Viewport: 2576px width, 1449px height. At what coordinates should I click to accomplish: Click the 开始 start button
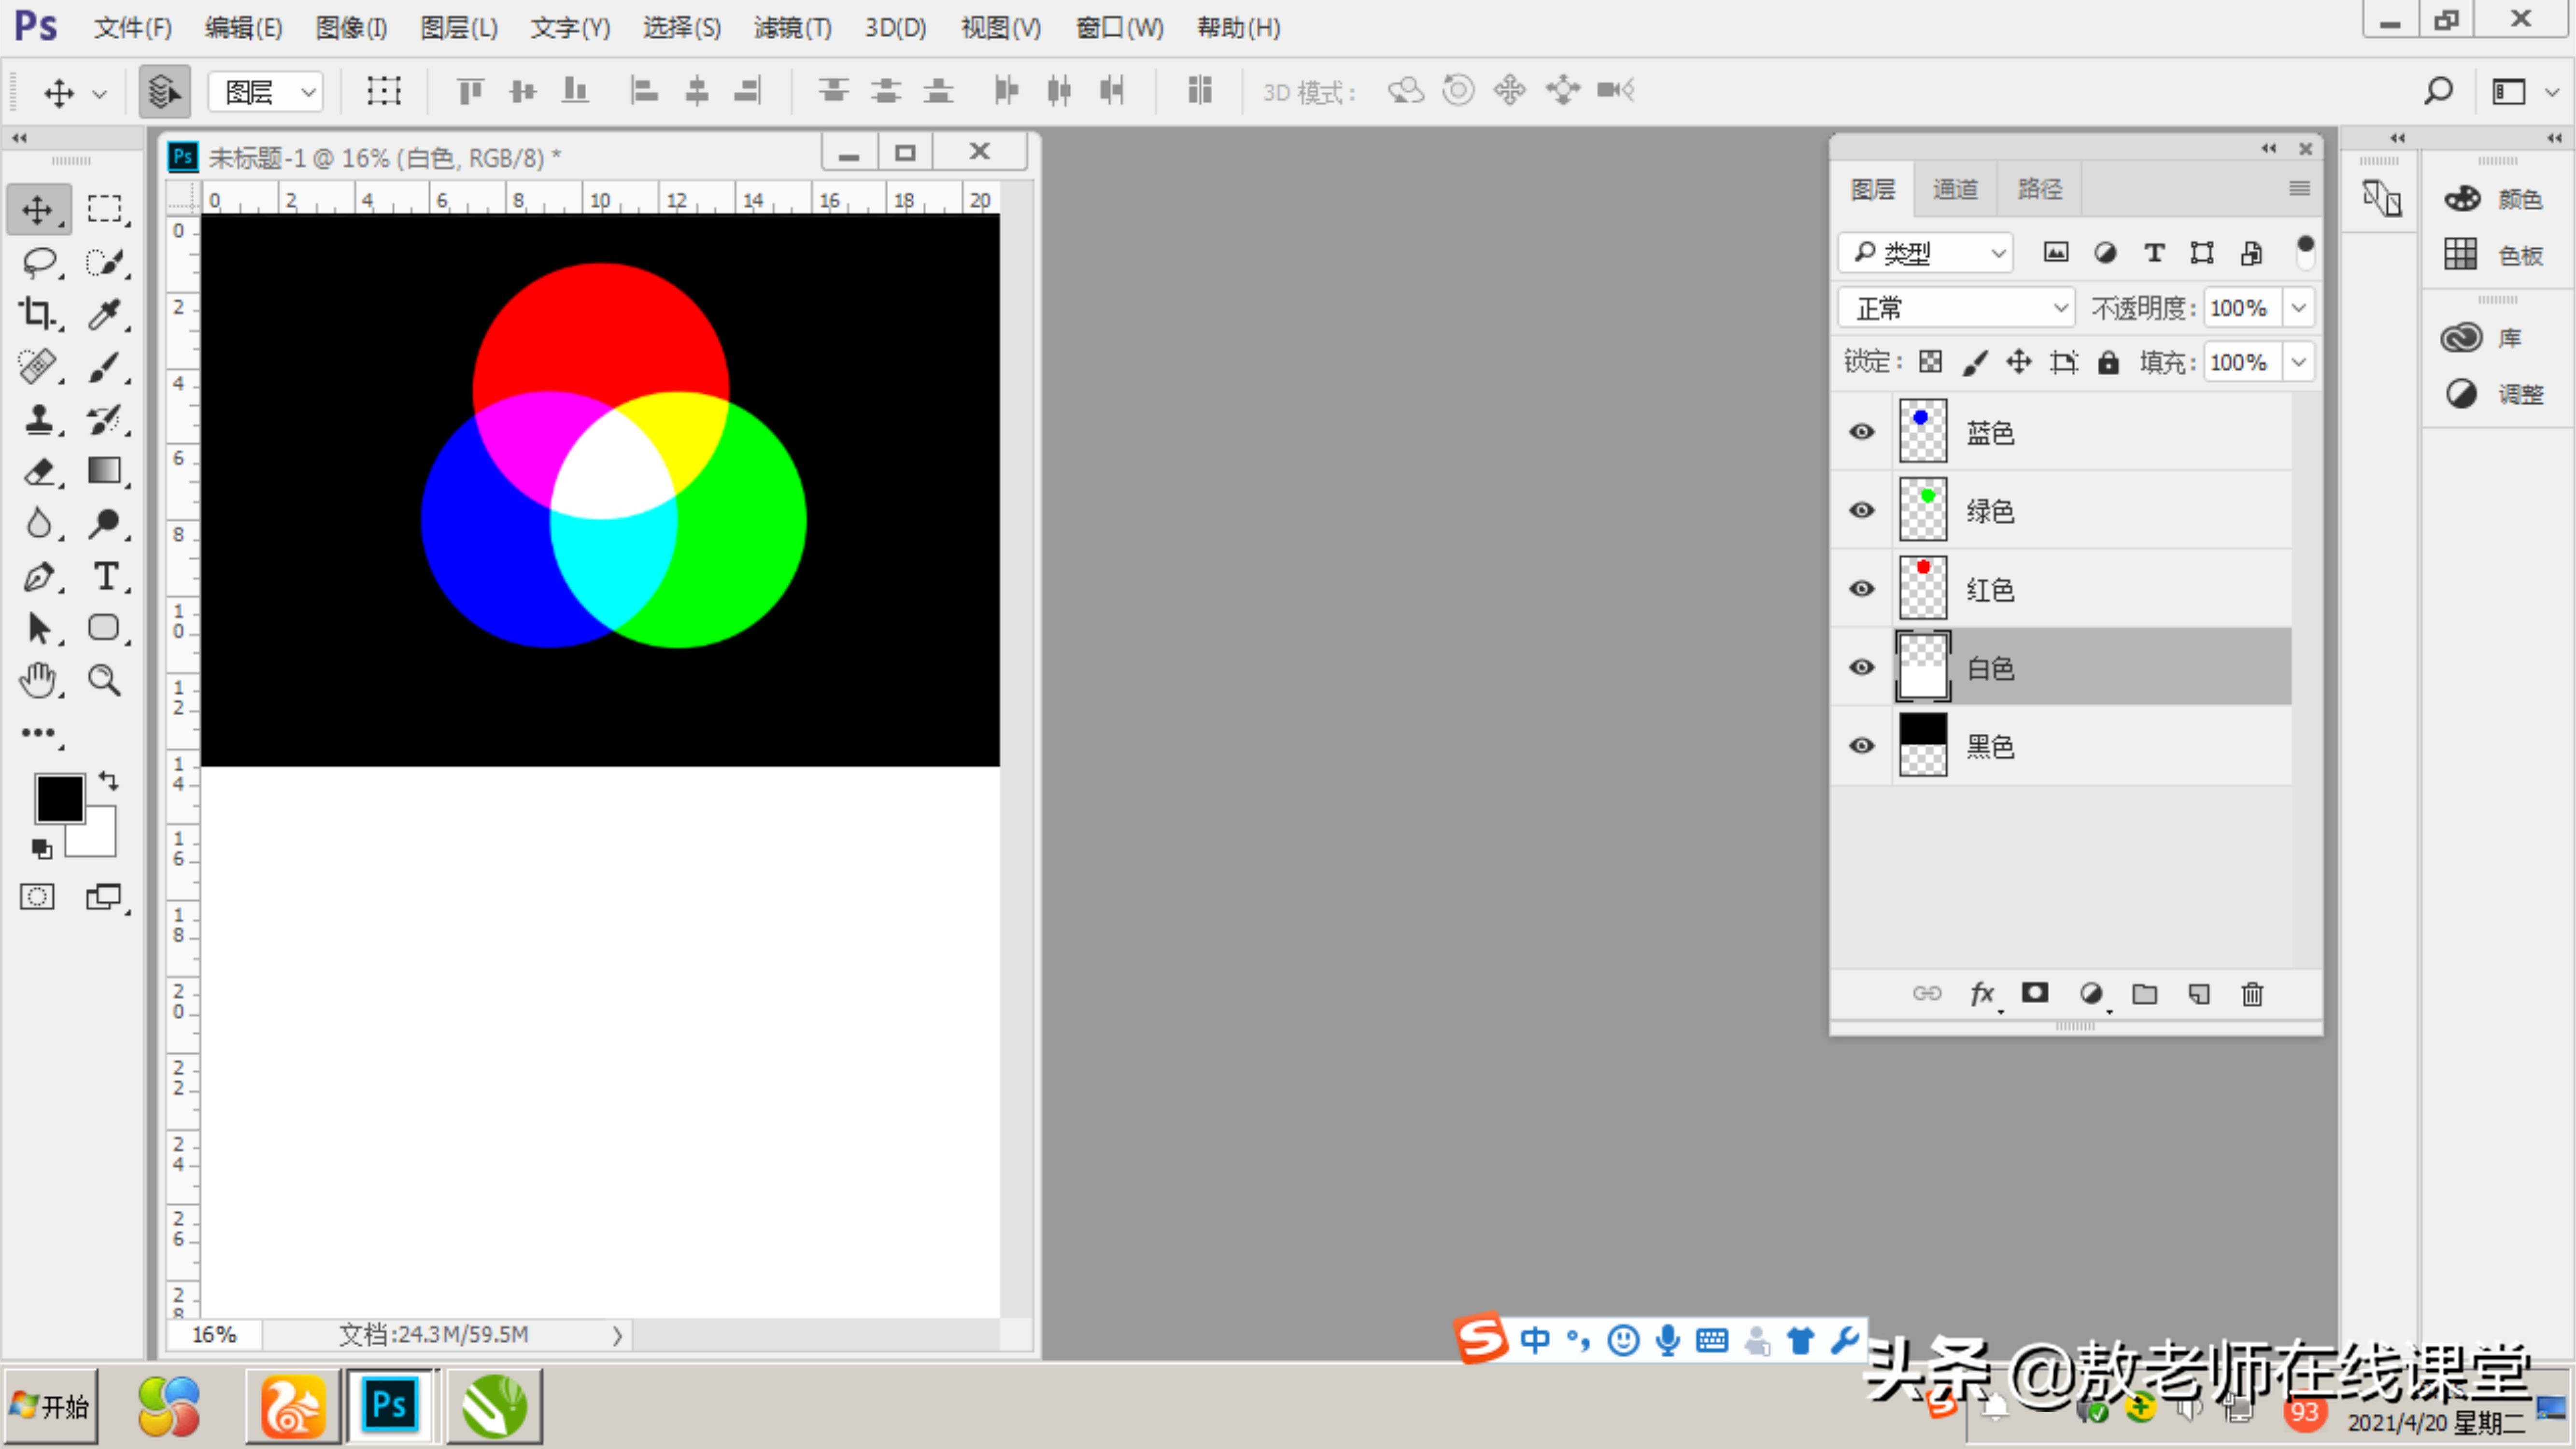(50, 1406)
